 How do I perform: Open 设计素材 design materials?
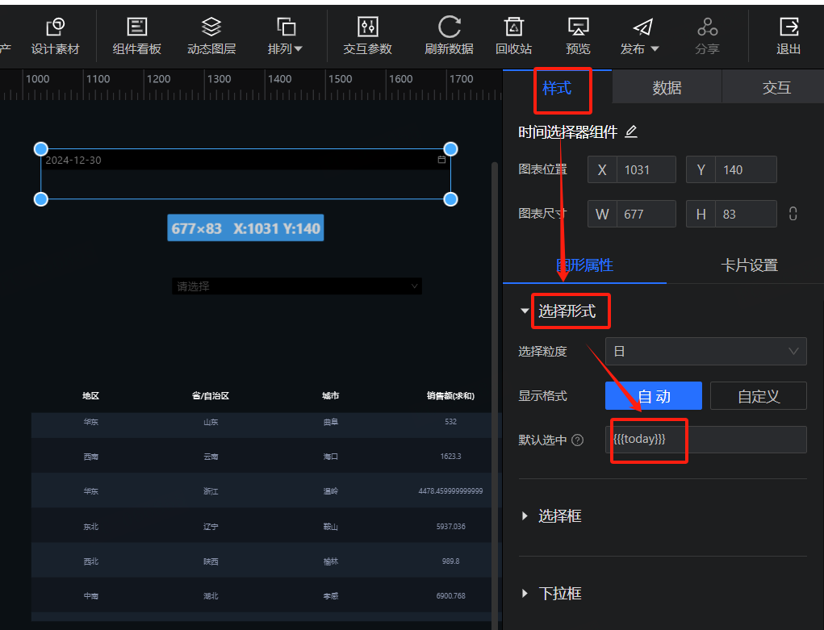point(55,36)
